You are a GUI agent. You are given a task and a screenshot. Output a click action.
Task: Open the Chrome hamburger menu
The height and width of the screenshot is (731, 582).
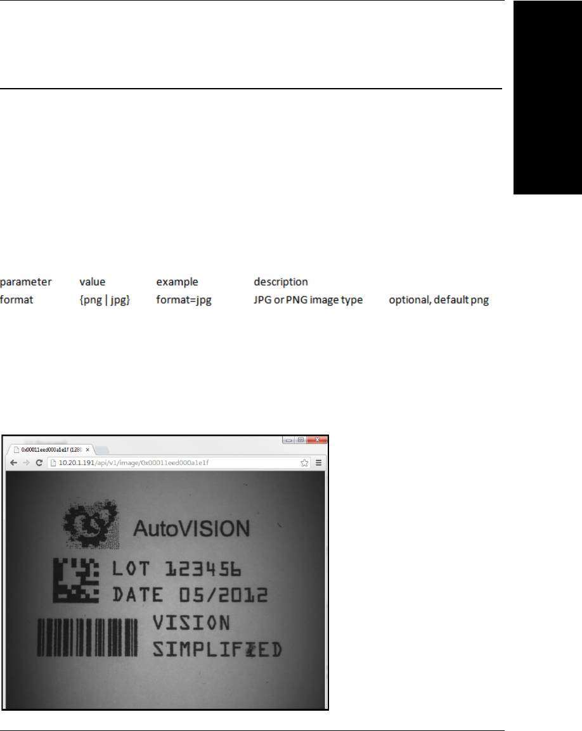(x=319, y=463)
